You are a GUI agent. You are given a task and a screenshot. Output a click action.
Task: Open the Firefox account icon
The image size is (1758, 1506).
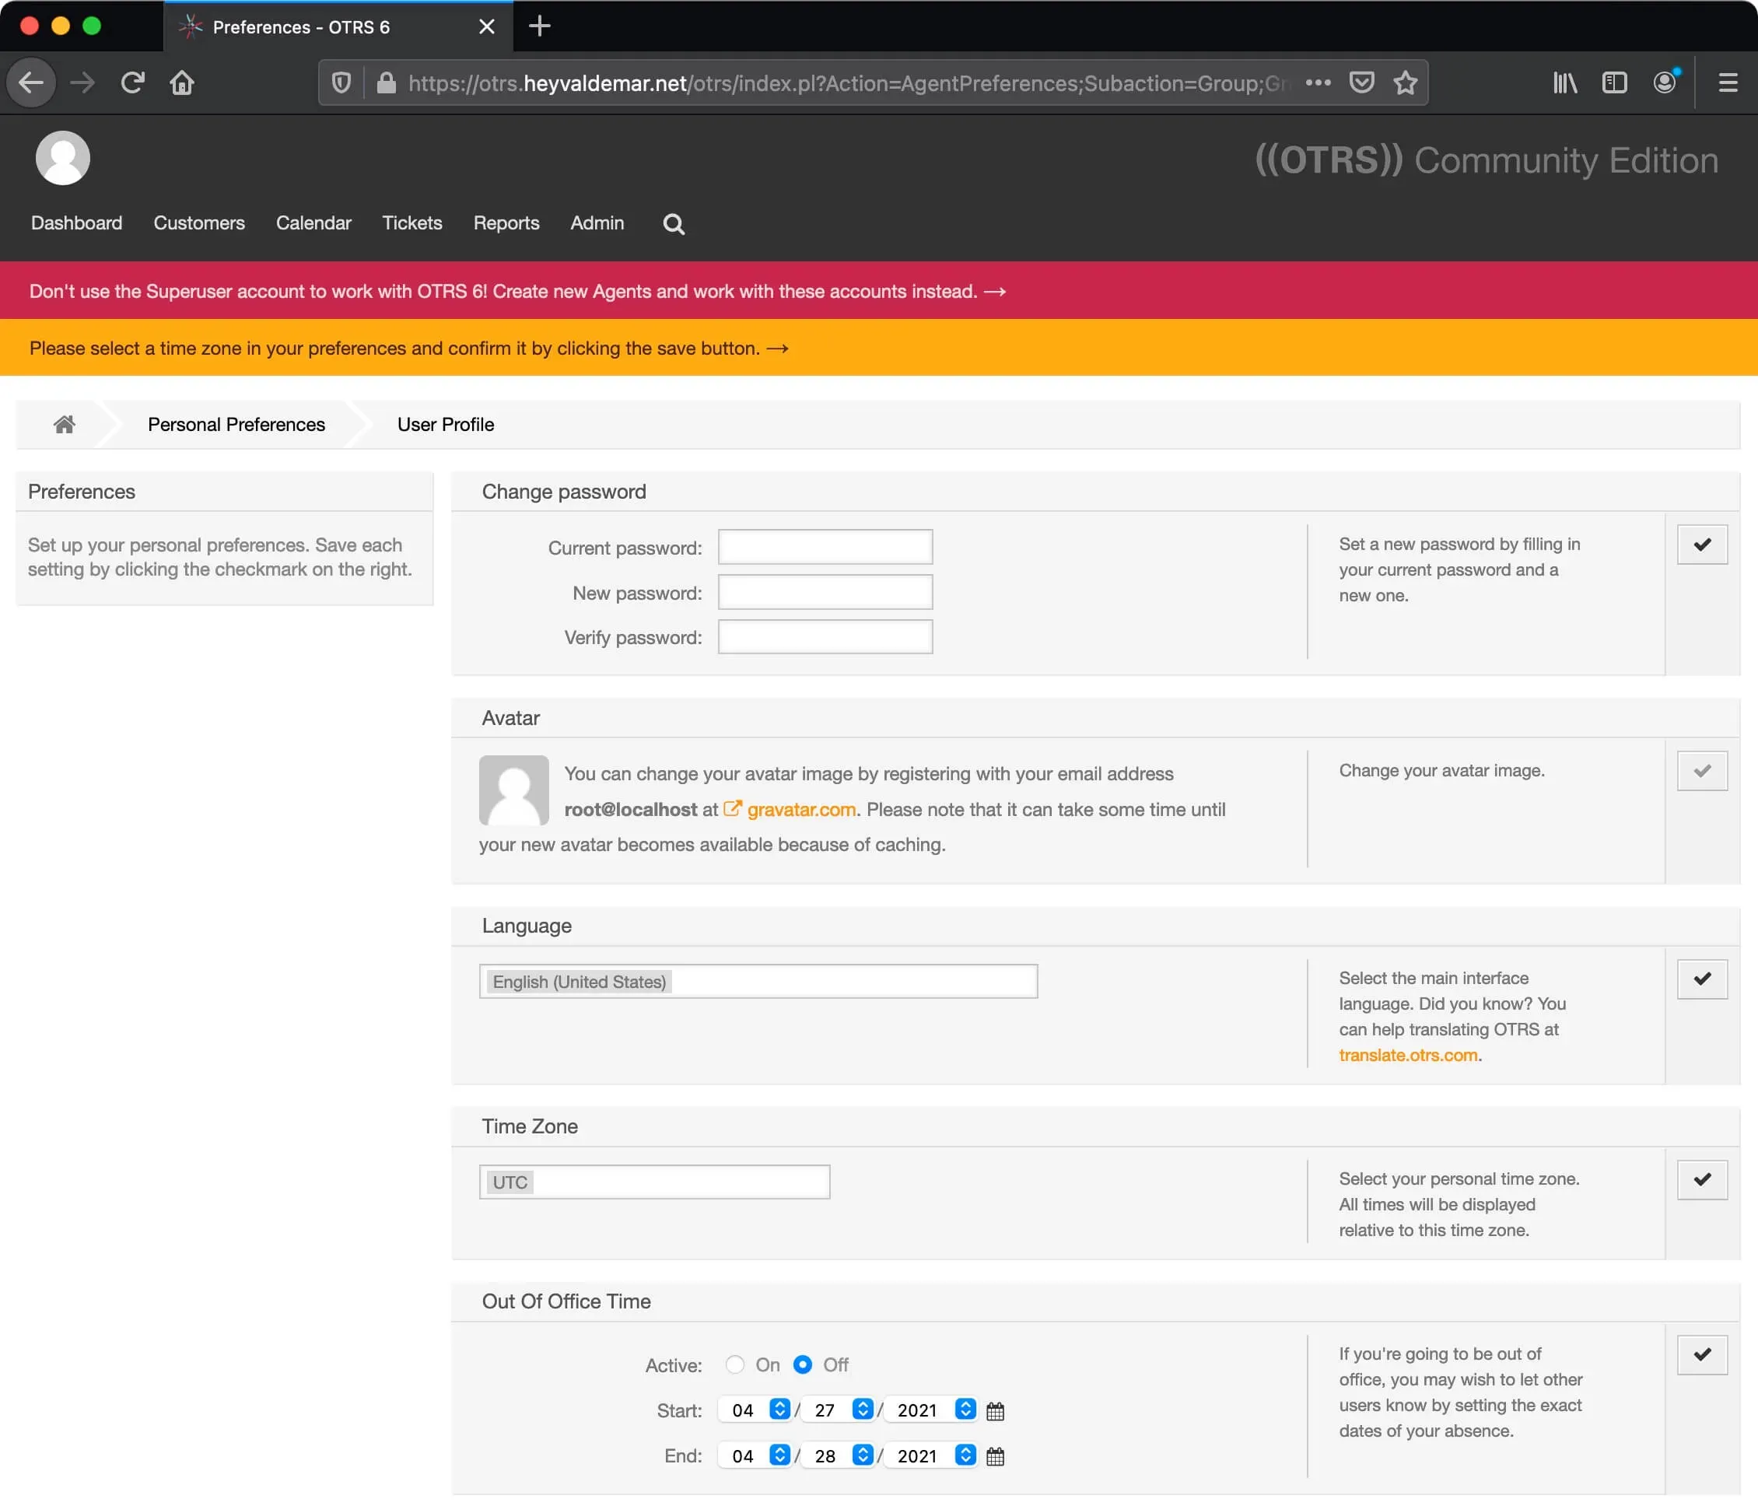pyautogui.click(x=1665, y=82)
